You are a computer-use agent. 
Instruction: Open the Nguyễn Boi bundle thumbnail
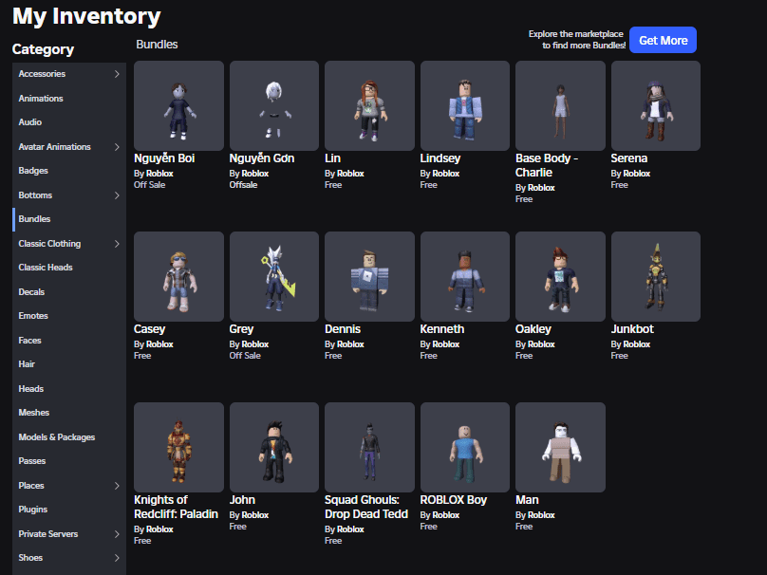(x=178, y=105)
